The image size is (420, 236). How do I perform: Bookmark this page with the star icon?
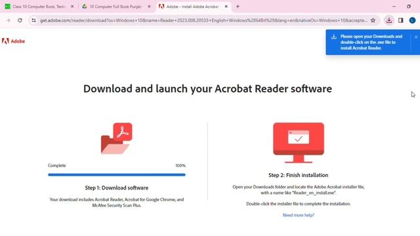click(x=373, y=20)
